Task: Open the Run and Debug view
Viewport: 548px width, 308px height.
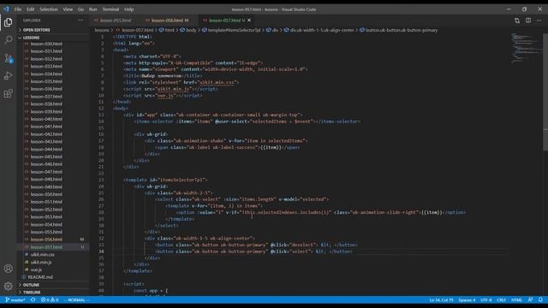Action: pyautogui.click(x=8, y=76)
